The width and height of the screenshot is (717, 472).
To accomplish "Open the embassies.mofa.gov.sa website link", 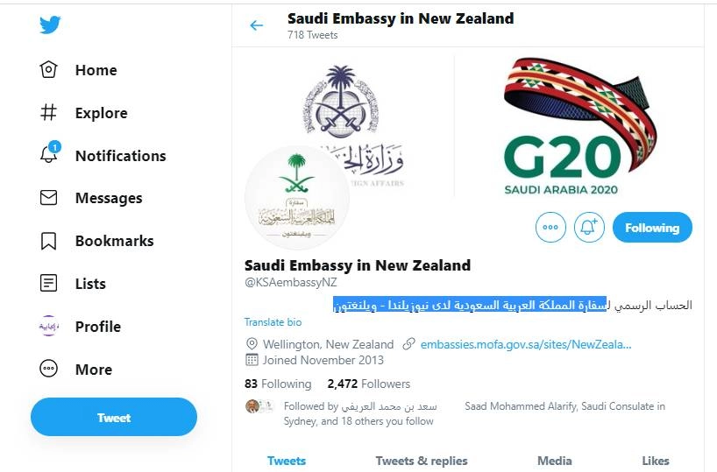I will pyautogui.click(x=525, y=344).
